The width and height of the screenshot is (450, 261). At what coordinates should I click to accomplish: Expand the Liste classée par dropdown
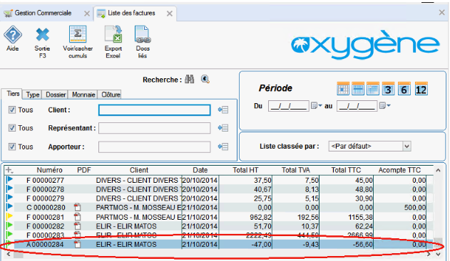point(406,147)
